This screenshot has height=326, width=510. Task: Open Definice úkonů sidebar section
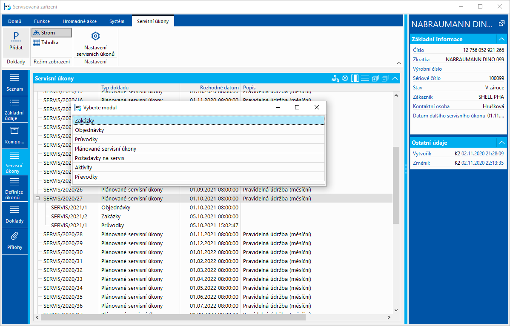pyautogui.click(x=14, y=189)
